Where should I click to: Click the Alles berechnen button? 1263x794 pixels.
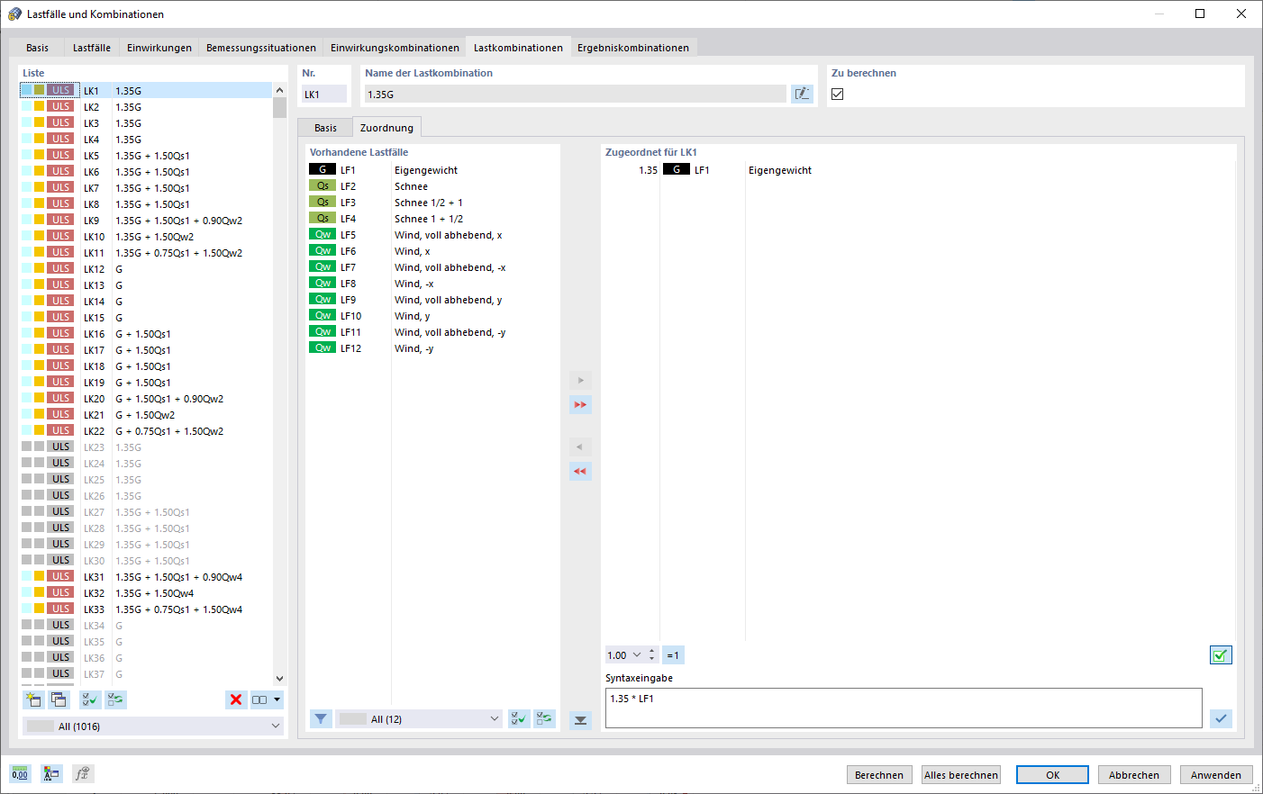point(961,775)
